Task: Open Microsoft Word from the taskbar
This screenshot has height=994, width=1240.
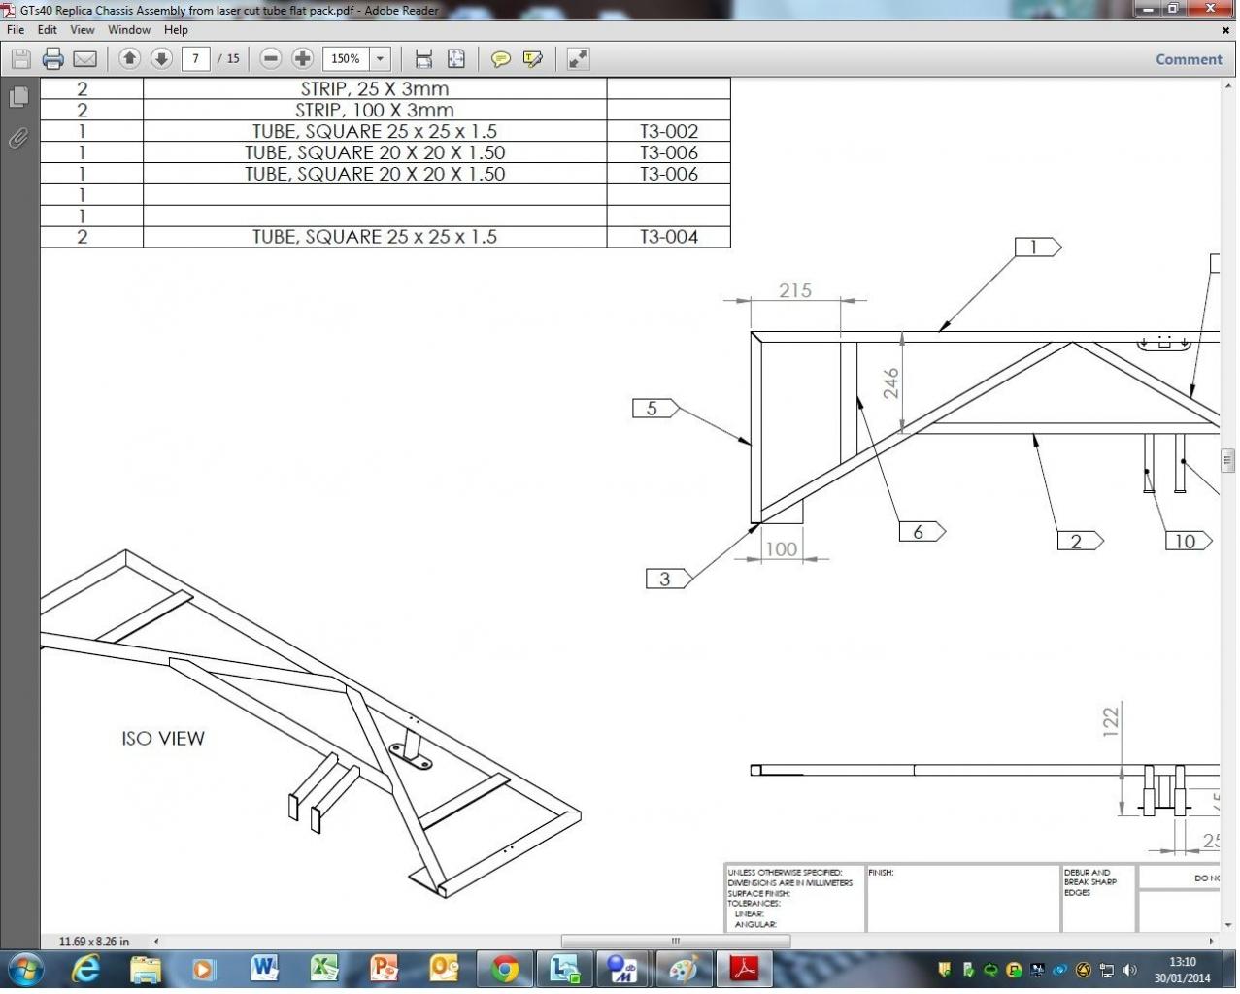Action: pos(264,969)
